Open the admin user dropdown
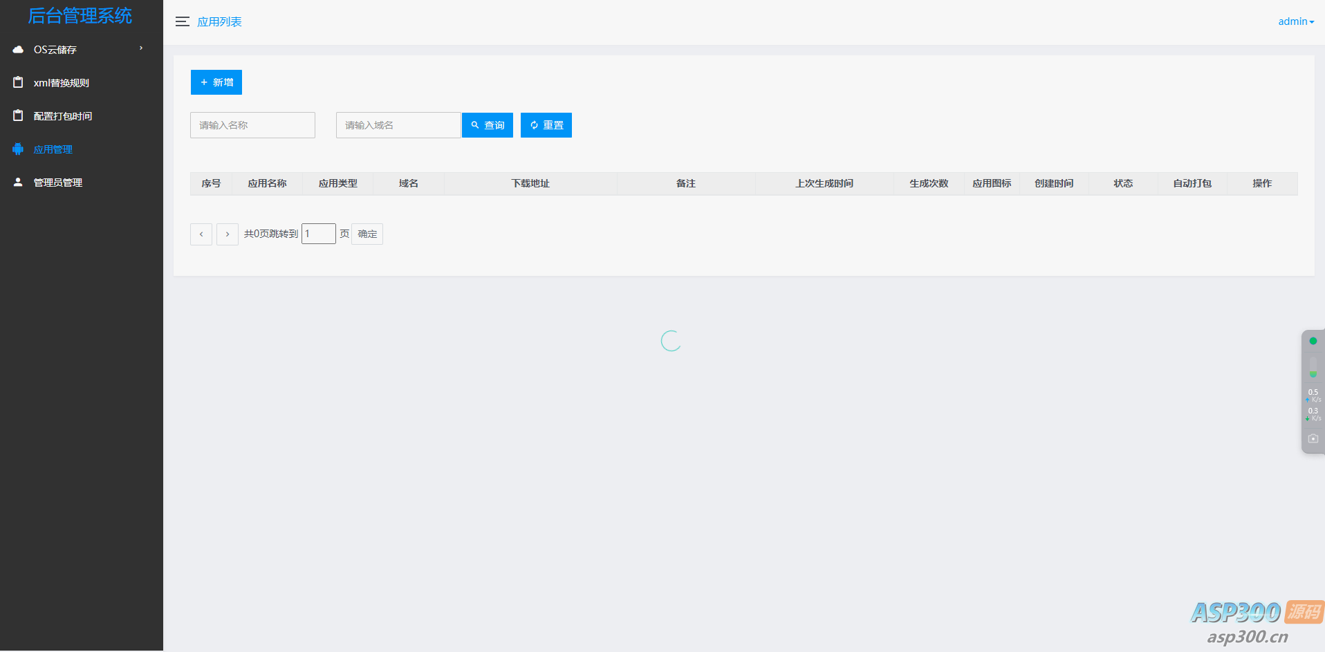 [1296, 21]
